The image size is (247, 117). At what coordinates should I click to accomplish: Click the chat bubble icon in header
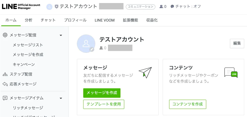coord(172,7)
